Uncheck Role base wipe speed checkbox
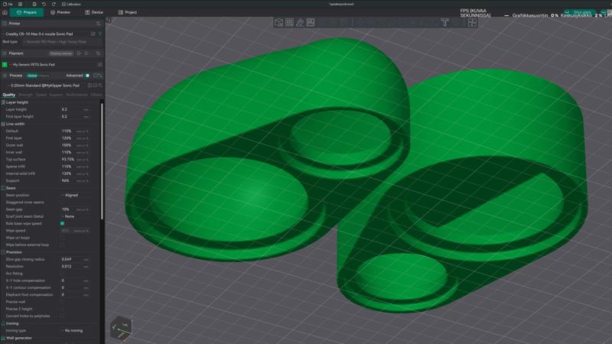 [63, 223]
